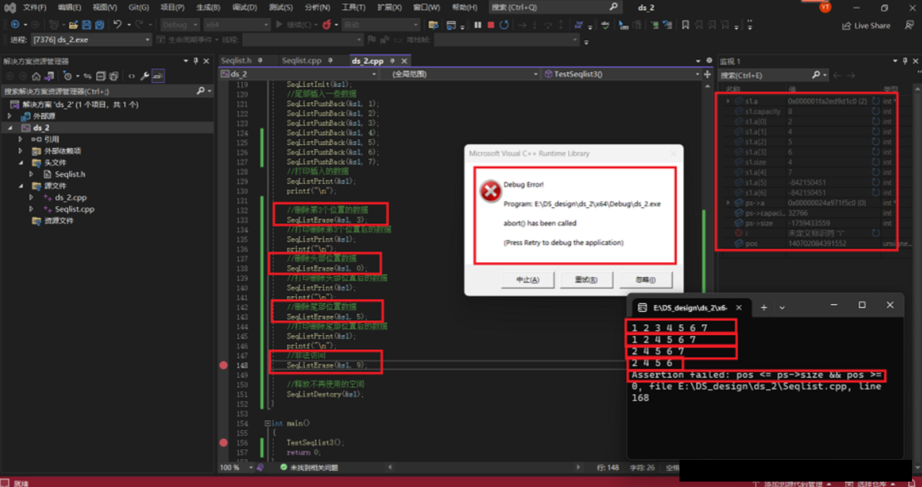Click the Step Into arrow icon

point(535,25)
